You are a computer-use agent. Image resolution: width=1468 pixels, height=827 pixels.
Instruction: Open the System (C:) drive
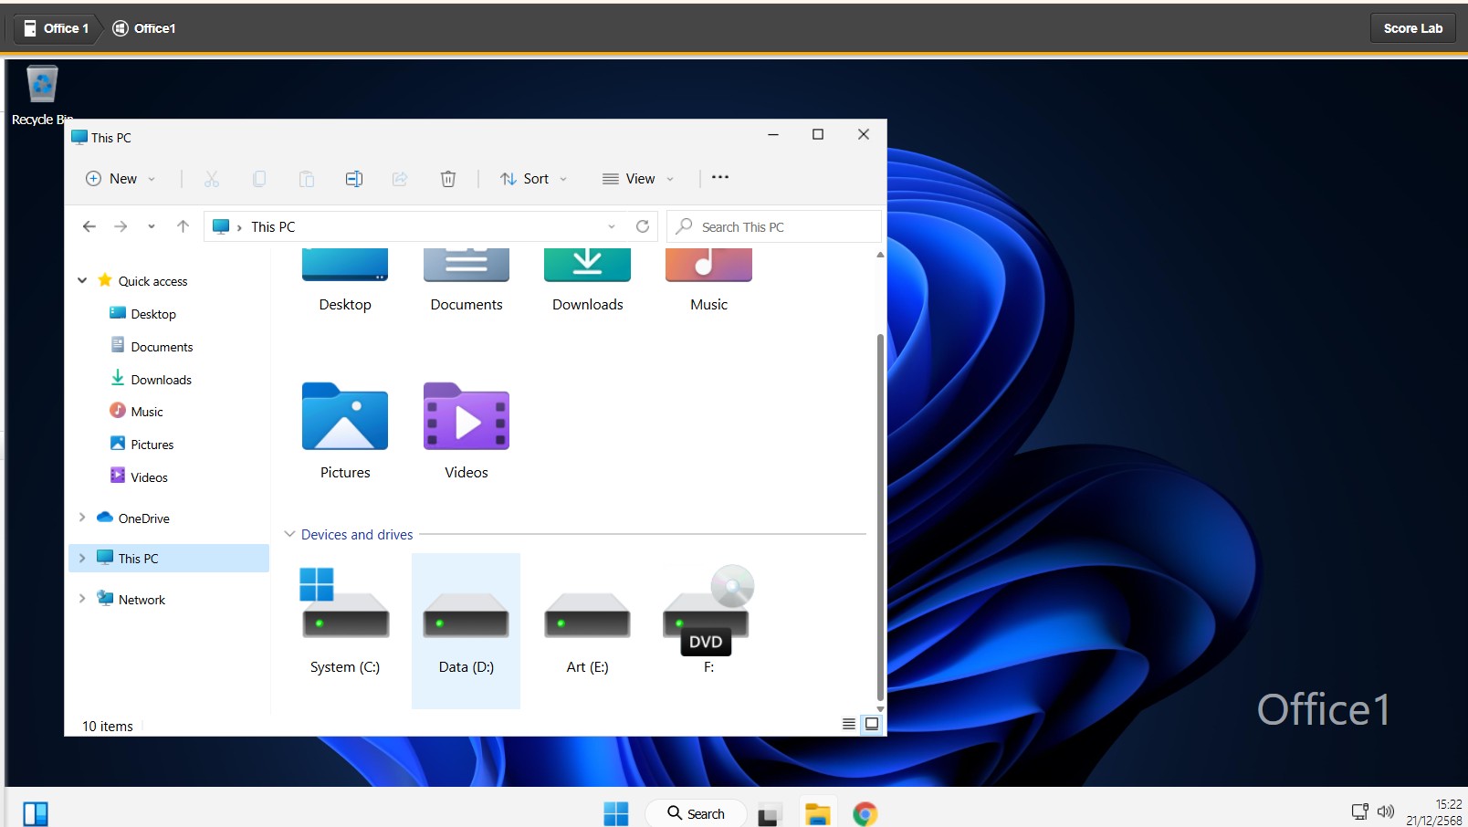[344, 619]
